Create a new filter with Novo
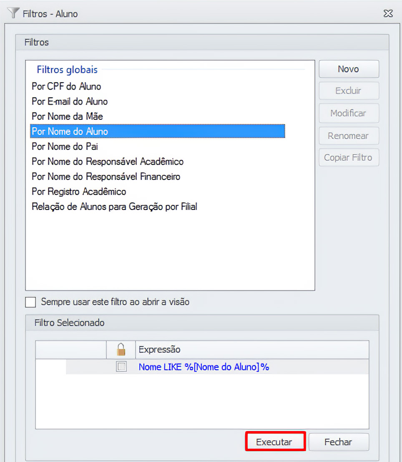Image resolution: width=402 pixels, height=462 pixels. (x=348, y=69)
